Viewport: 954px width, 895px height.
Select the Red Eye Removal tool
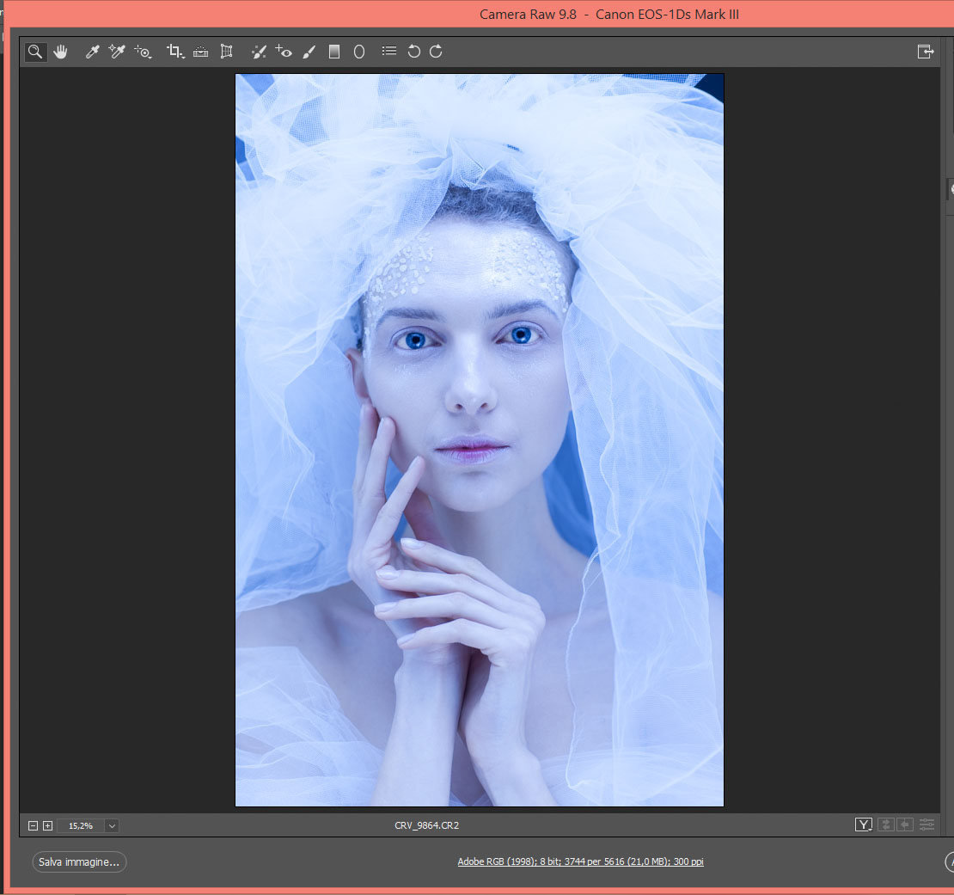(x=284, y=52)
